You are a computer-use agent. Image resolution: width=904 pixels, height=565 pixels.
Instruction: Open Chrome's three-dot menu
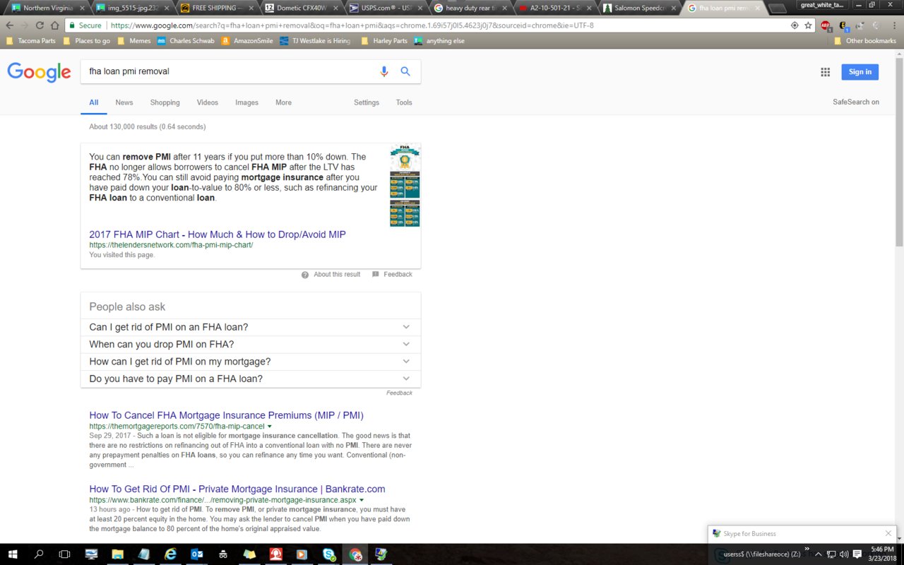(894, 25)
